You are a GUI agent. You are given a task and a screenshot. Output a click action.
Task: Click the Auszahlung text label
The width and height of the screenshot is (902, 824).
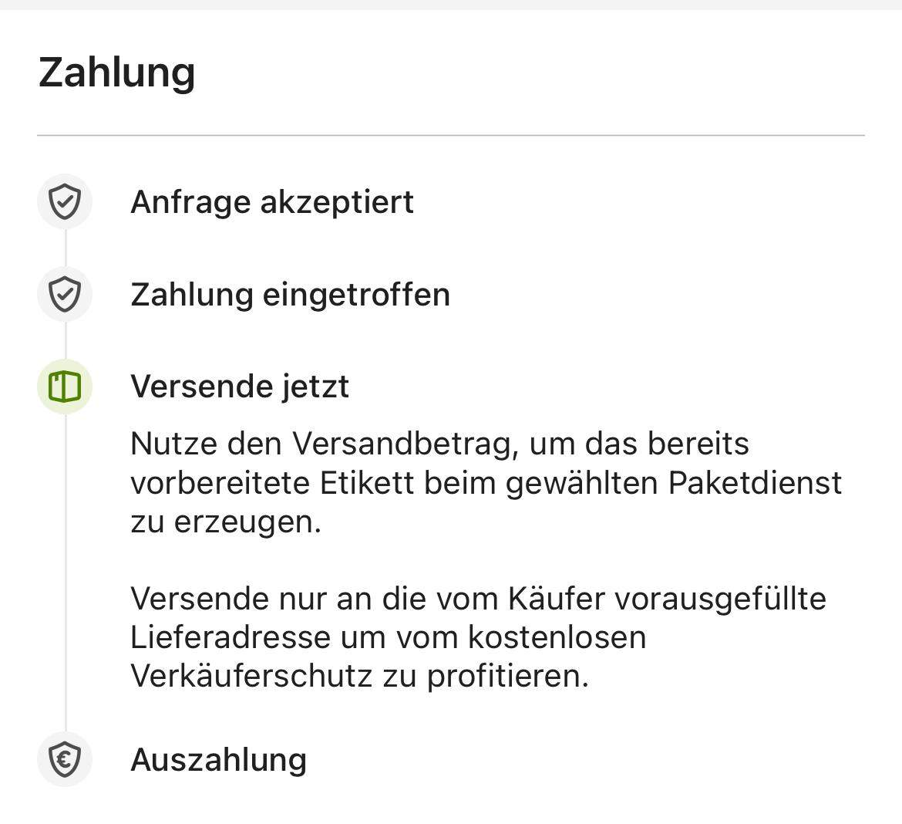[218, 760]
